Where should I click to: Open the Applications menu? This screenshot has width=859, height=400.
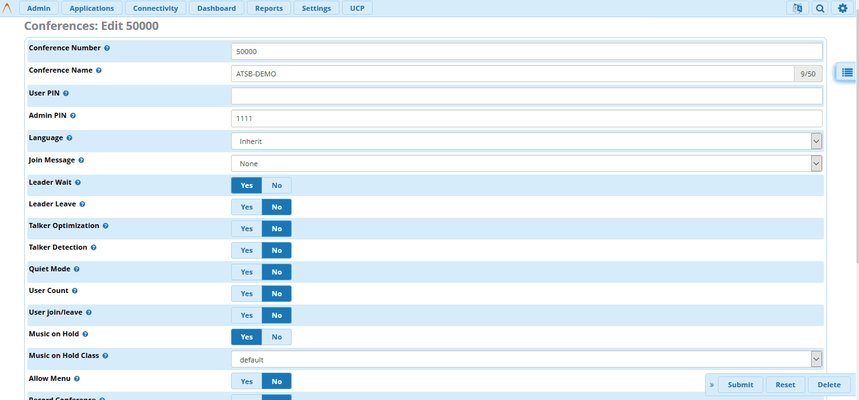click(x=92, y=8)
